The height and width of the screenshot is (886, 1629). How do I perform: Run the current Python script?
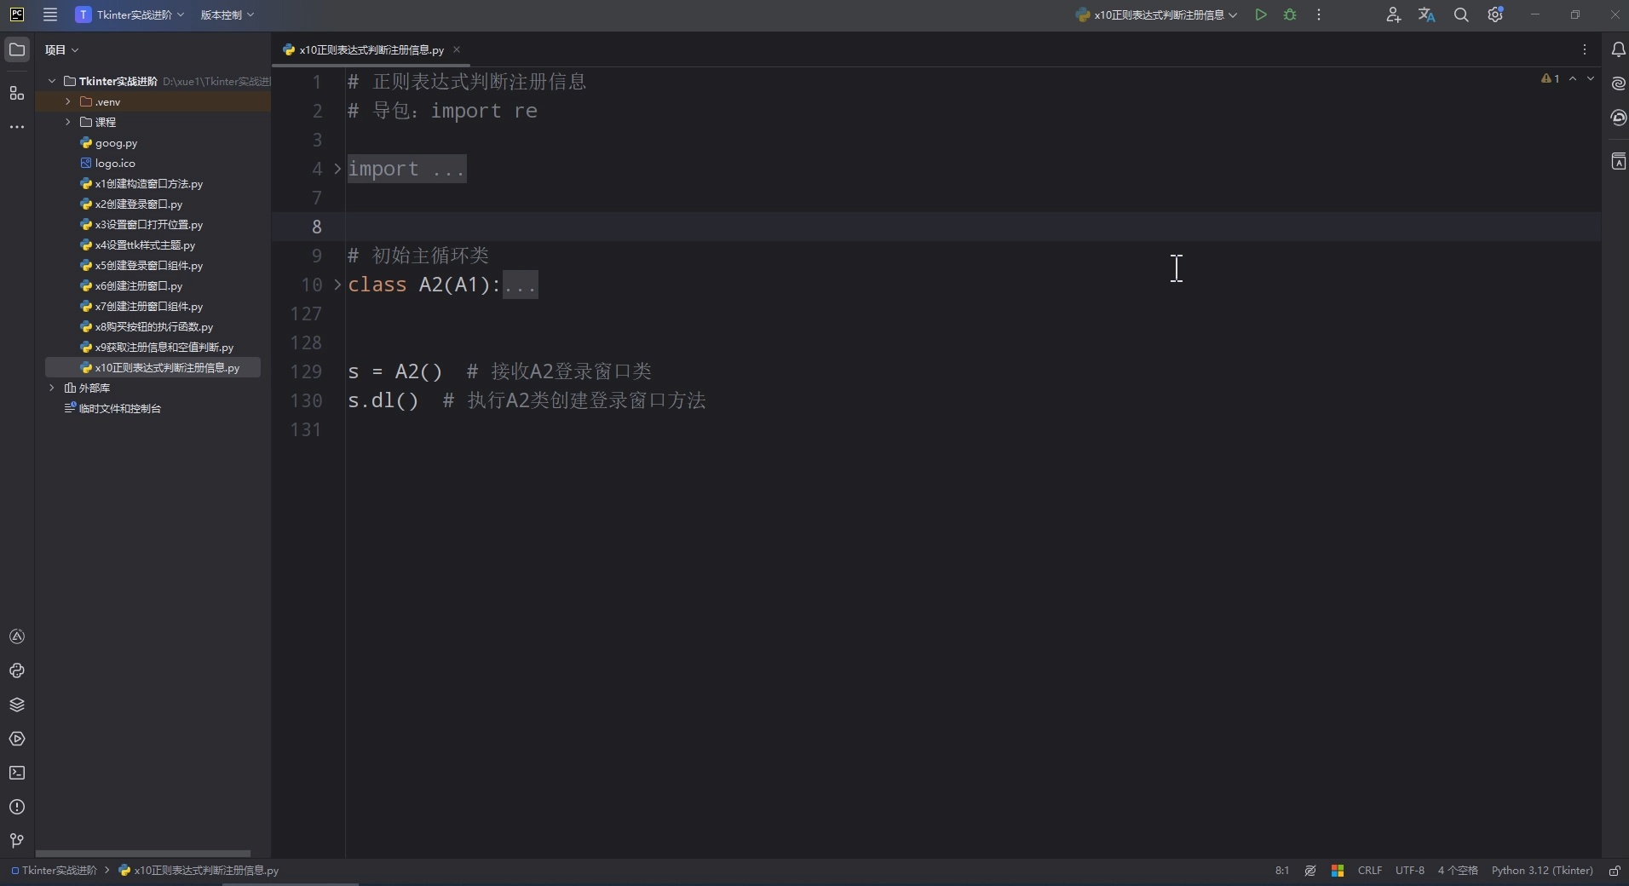point(1262,14)
